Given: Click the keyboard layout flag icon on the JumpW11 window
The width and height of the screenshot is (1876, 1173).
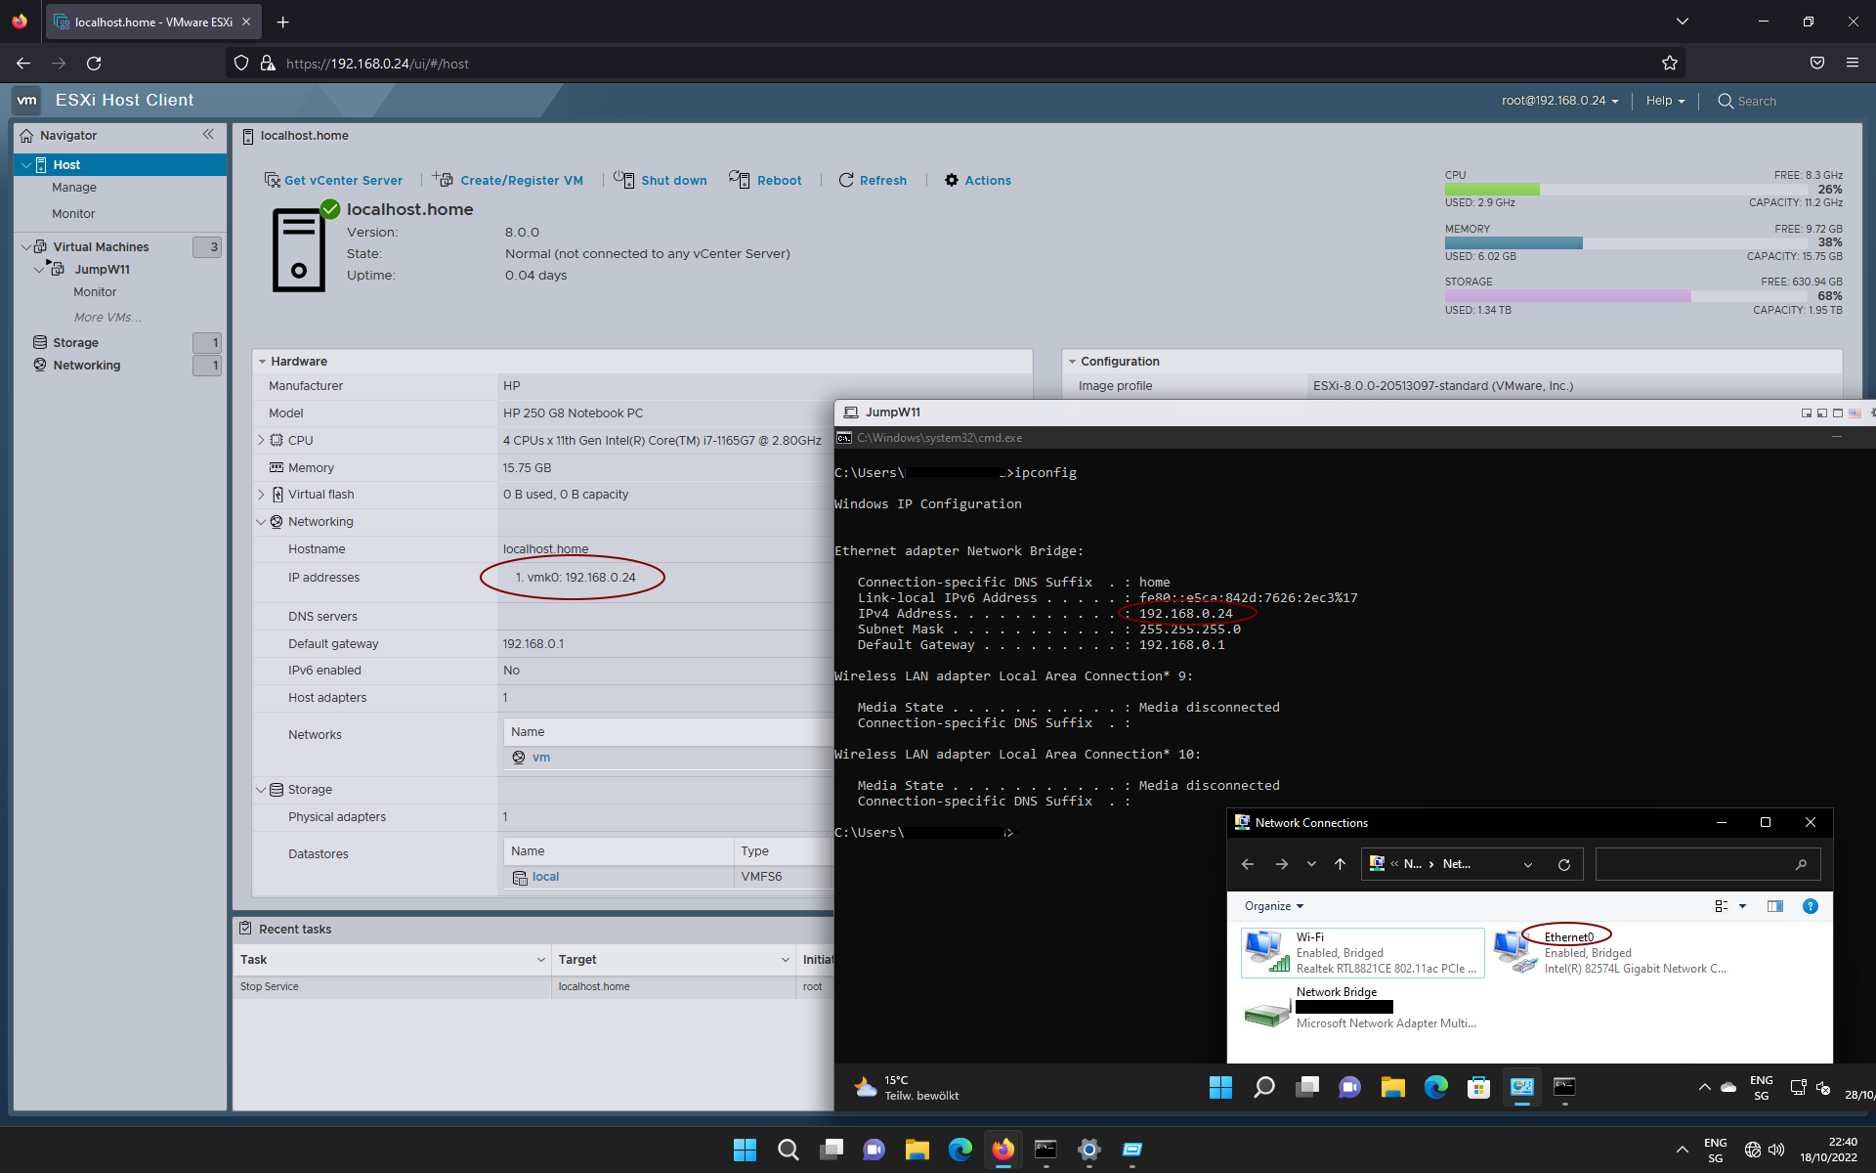Looking at the screenshot, I should [x=1855, y=413].
